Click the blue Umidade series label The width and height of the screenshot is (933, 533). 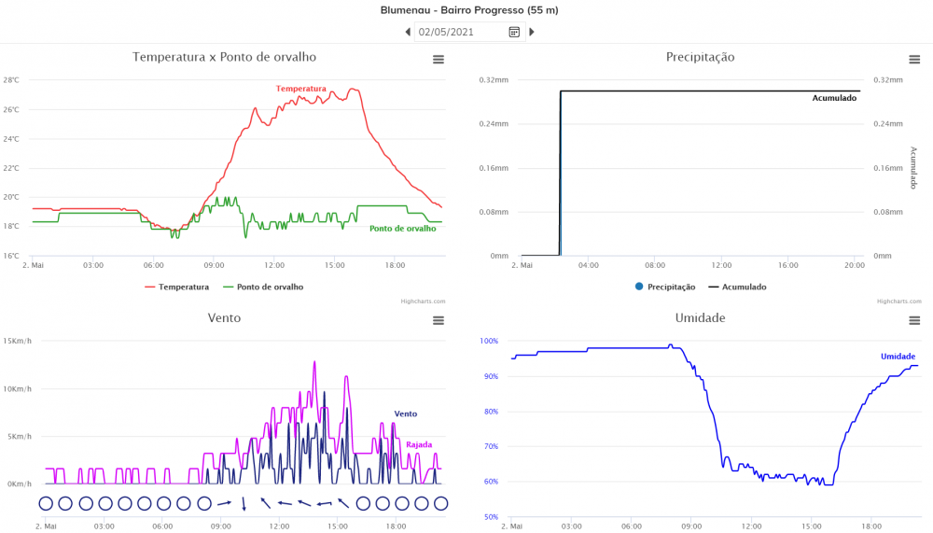point(898,357)
